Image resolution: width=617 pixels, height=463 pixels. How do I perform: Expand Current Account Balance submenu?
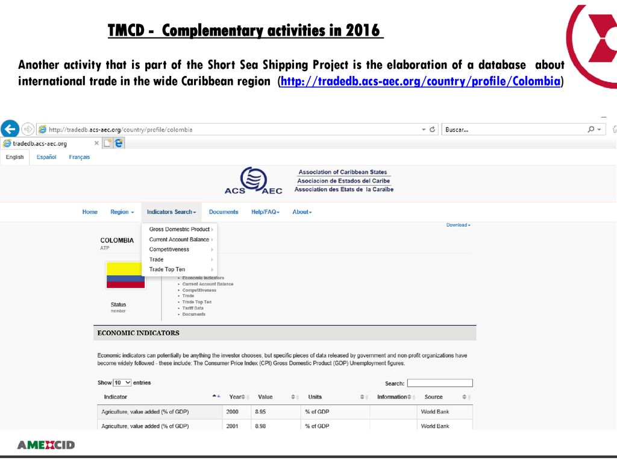(180, 239)
